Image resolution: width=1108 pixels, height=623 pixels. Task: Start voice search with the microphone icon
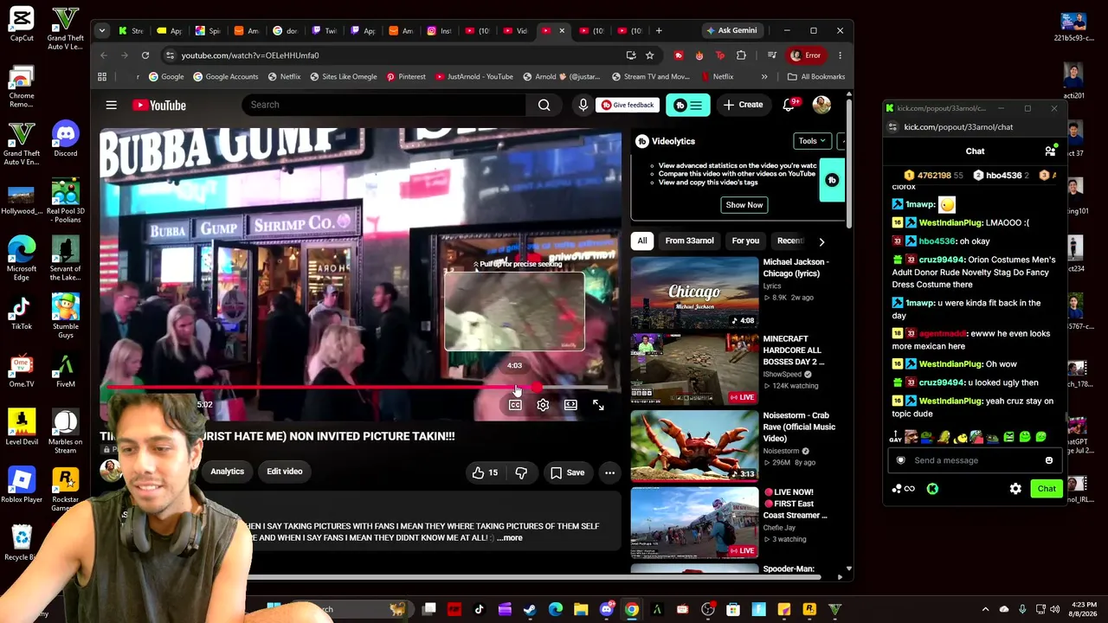point(583,105)
